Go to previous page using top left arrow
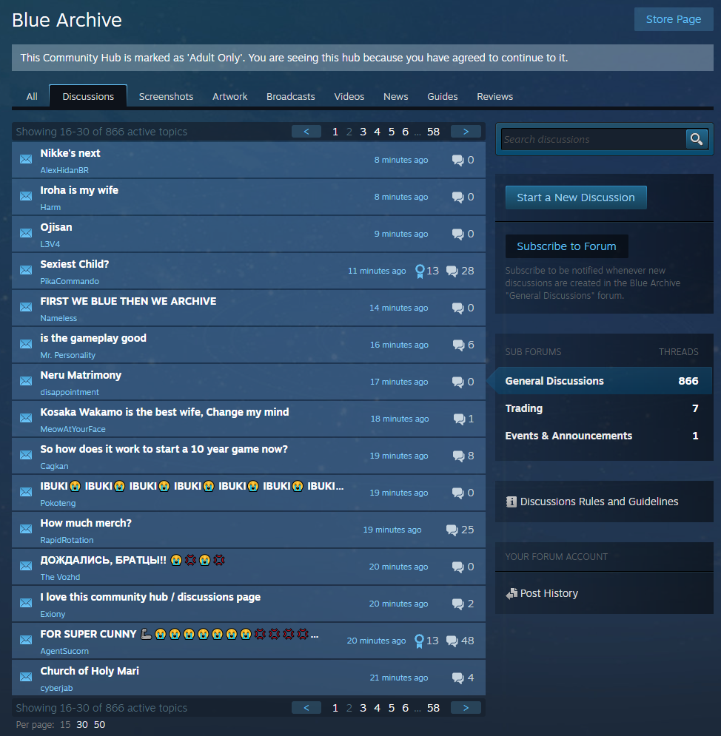 [306, 132]
